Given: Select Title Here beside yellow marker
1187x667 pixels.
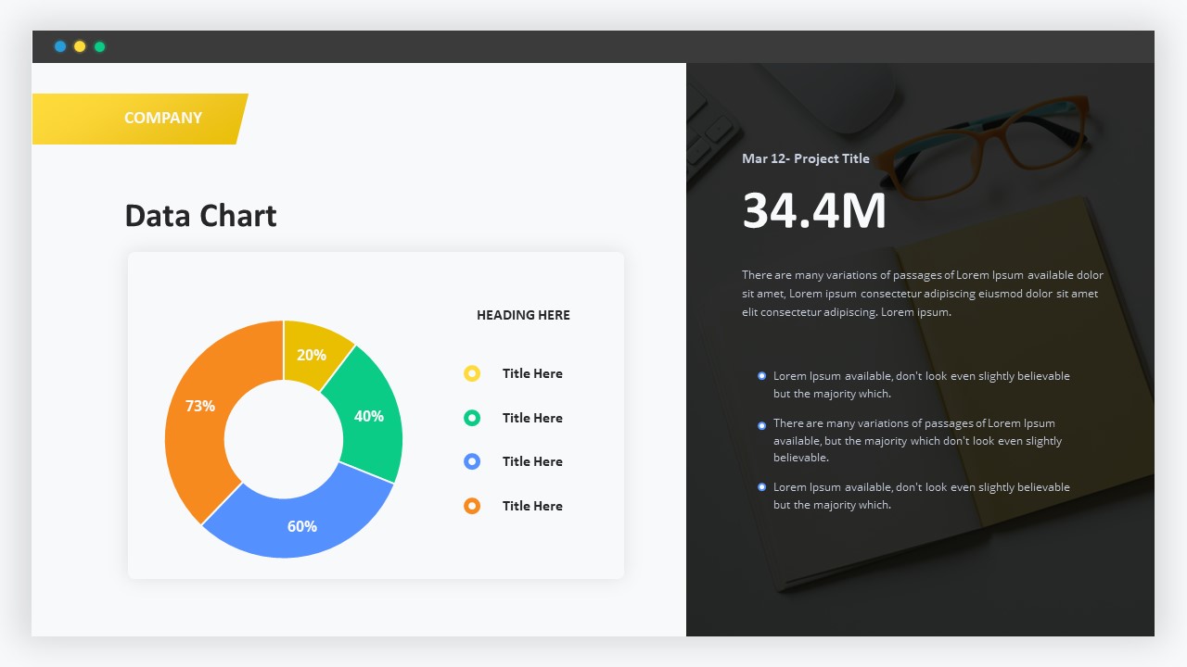Looking at the screenshot, I should tap(532, 373).
